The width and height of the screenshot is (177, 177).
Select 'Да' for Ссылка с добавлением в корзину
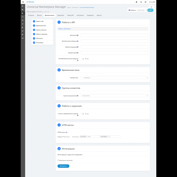tap(81, 114)
